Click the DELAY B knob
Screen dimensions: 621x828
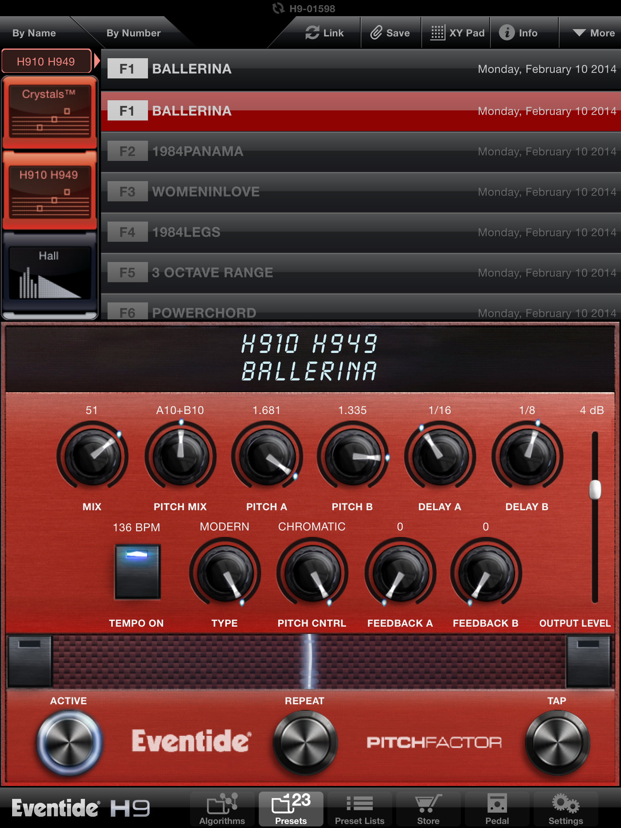527,456
